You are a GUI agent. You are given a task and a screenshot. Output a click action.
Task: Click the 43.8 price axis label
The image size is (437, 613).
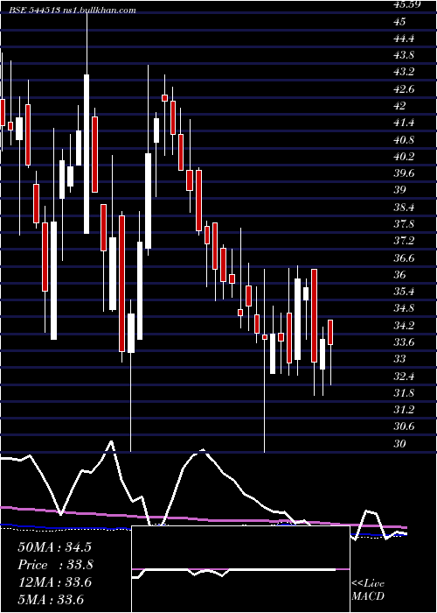coord(404,55)
